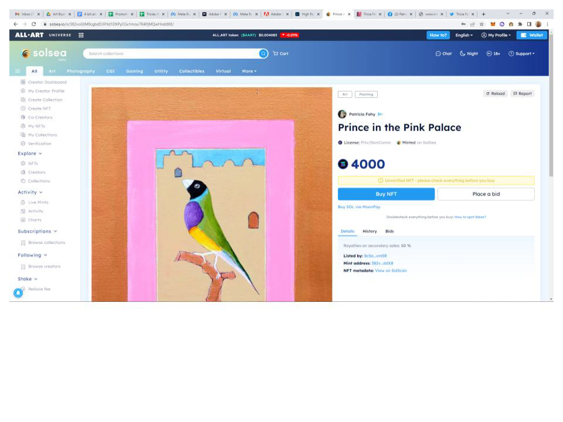Explore Creators in sidebar
563x422 pixels.
coord(33,172)
